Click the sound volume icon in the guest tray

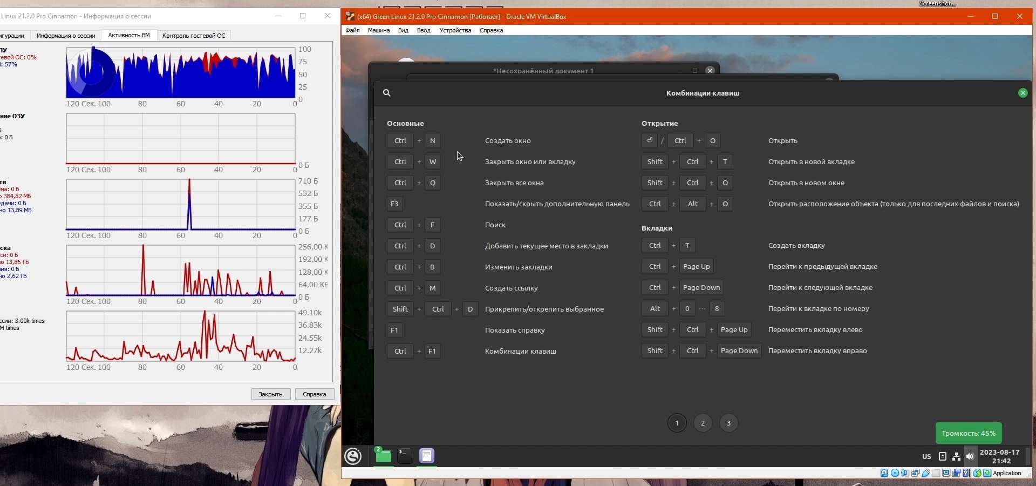point(970,456)
